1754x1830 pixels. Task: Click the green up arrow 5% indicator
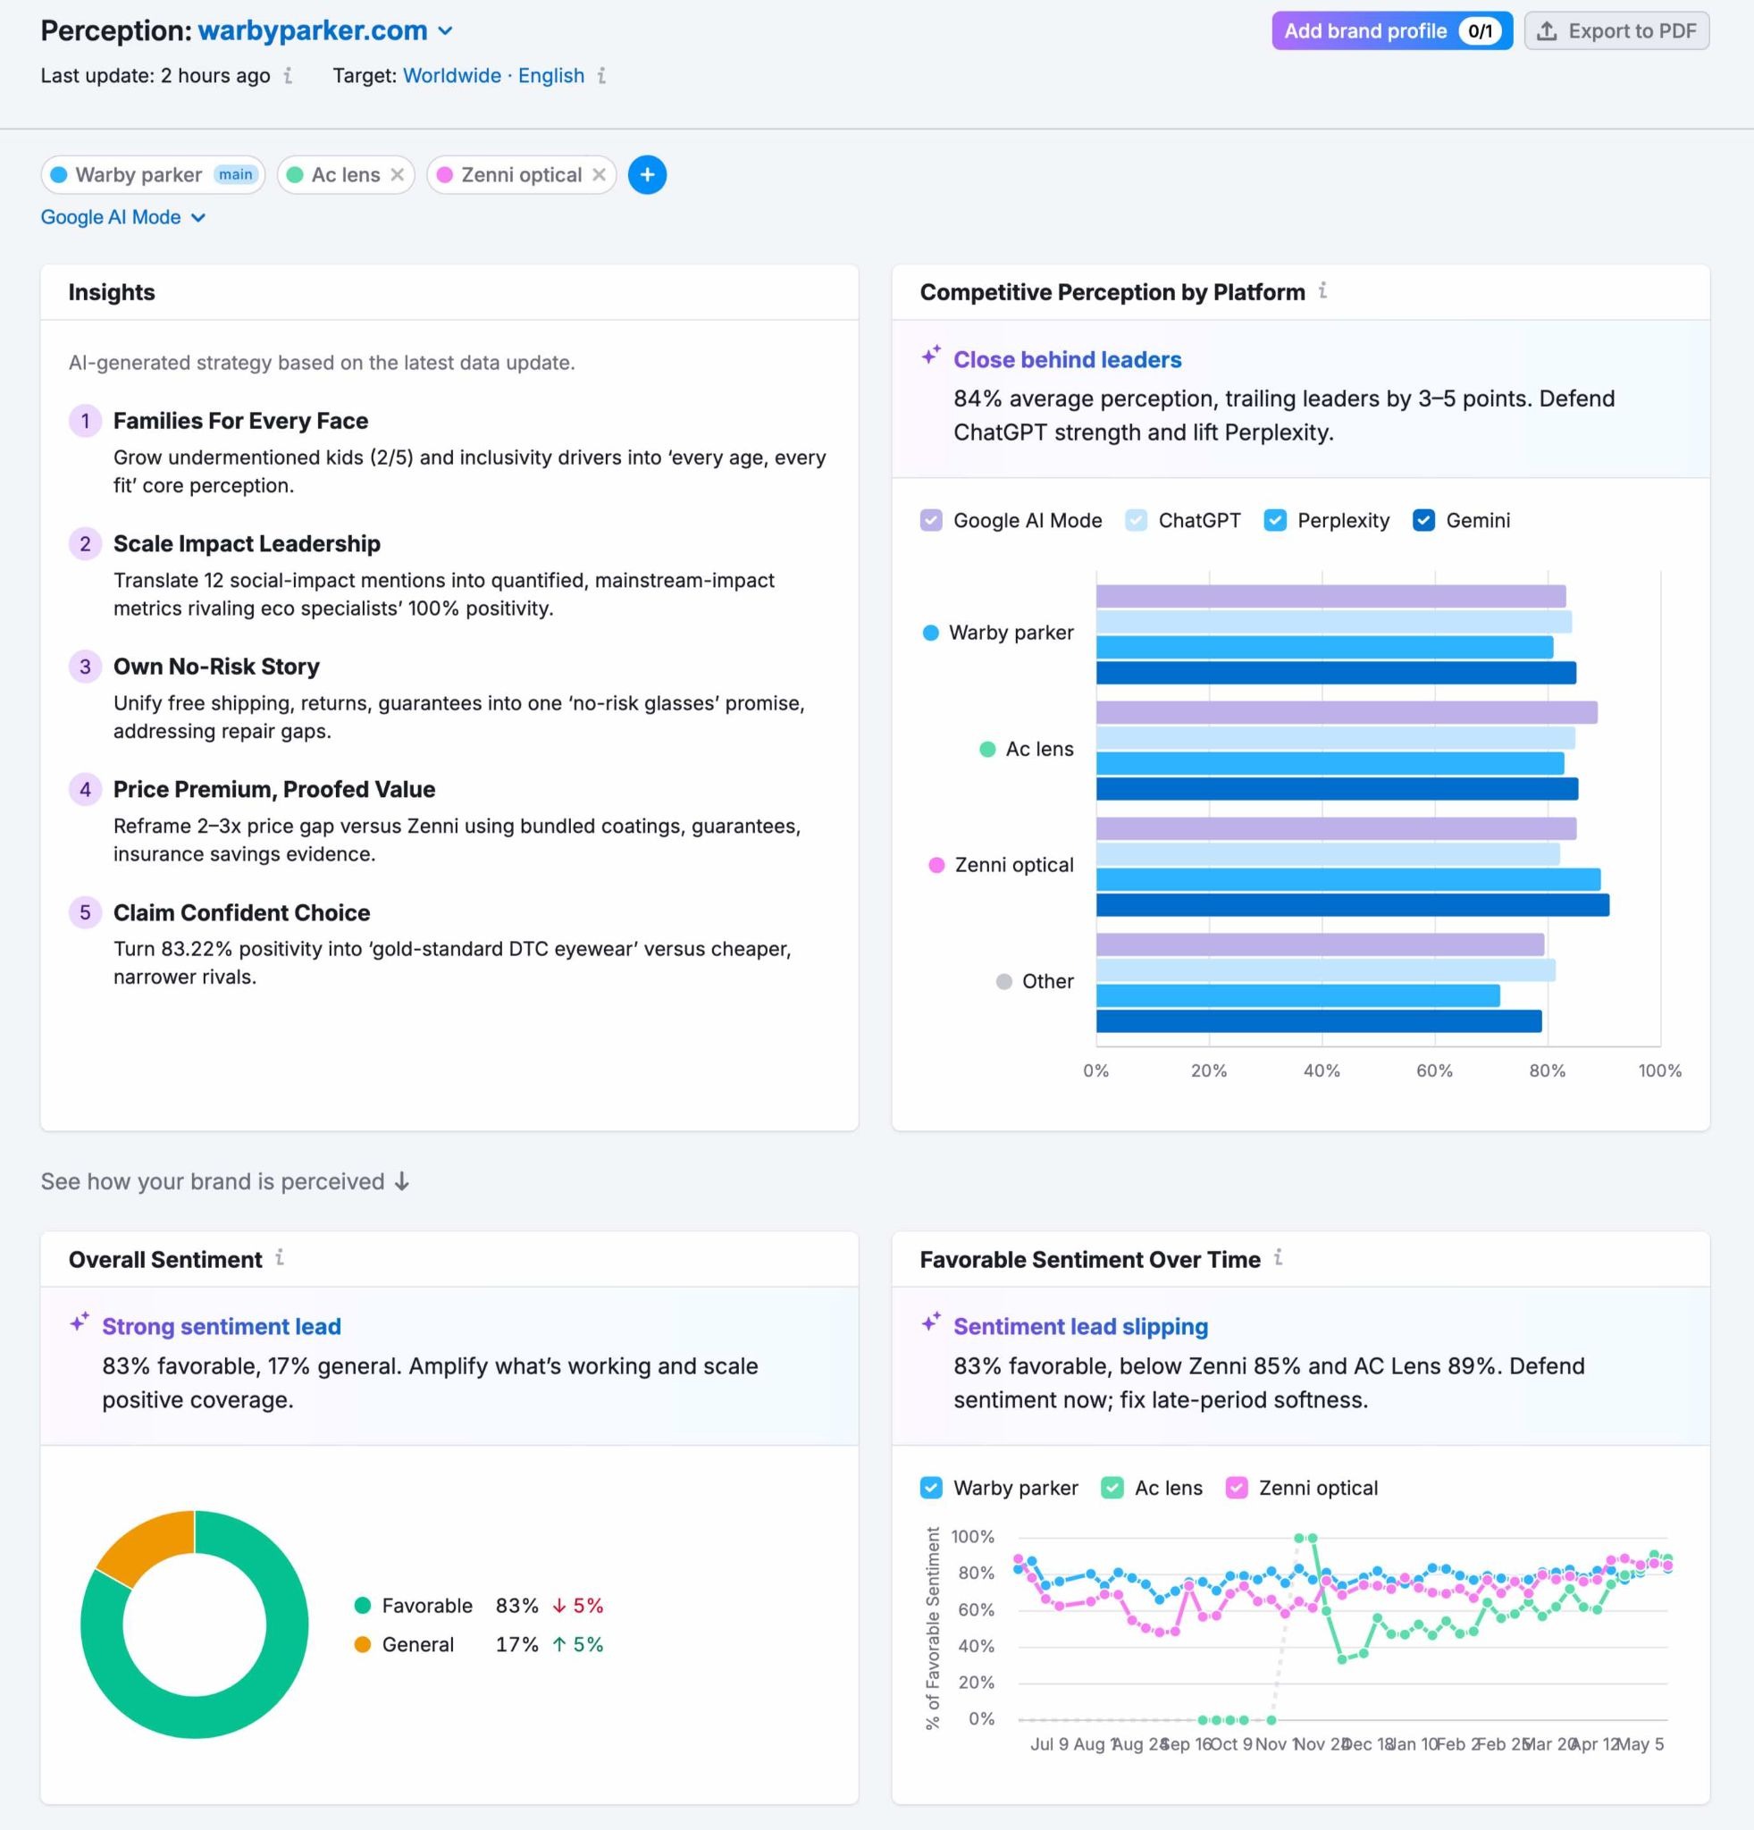[578, 1645]
